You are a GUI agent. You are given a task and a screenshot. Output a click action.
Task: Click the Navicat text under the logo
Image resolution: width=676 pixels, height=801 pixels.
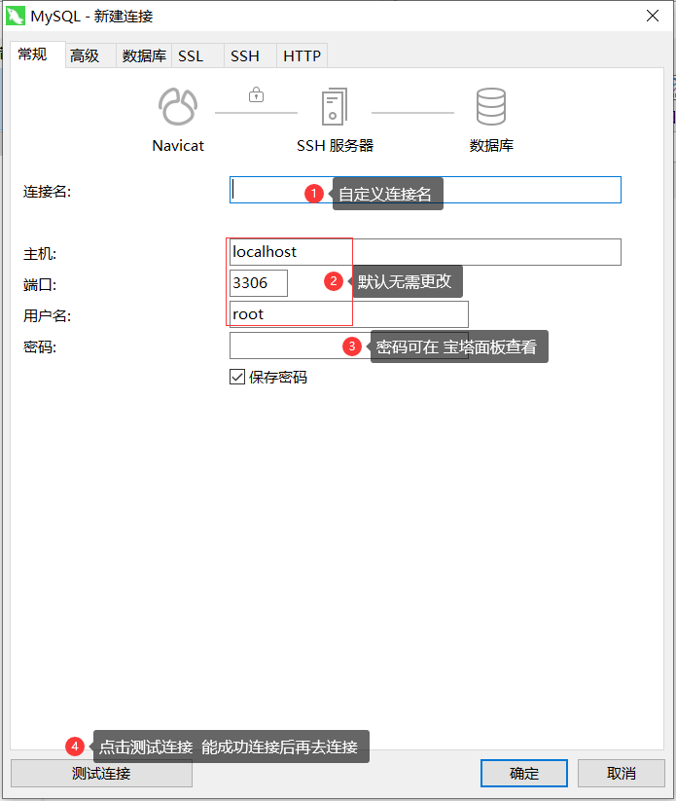[178, 146]
